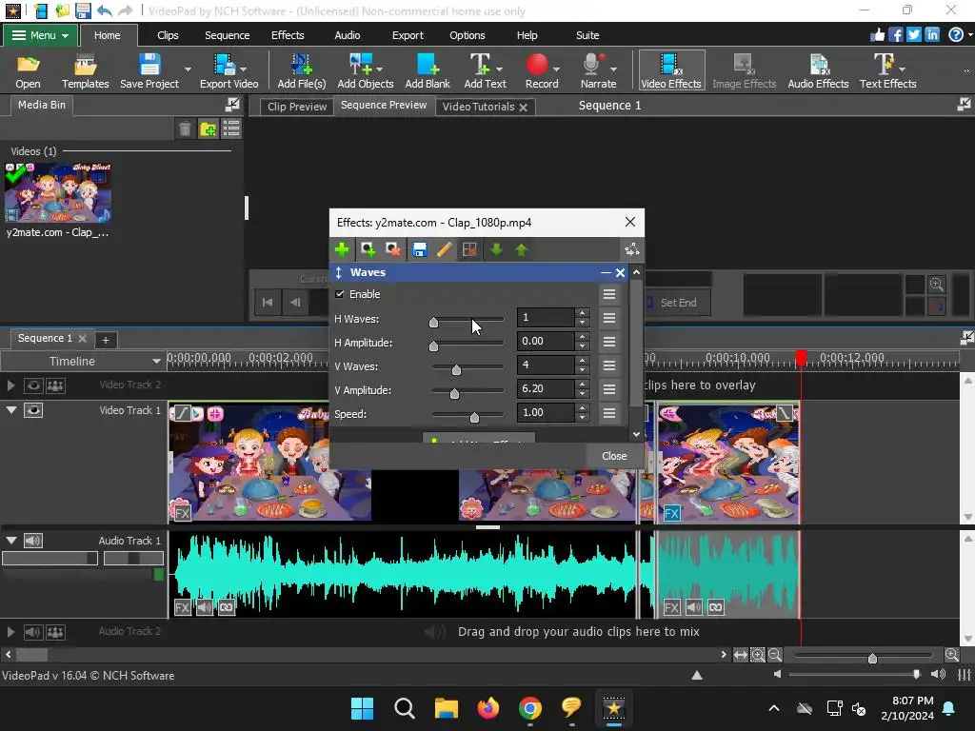Open the Record dropdown arrow
The height and width of the screenshot is (731, 975).
click(556, 69)
